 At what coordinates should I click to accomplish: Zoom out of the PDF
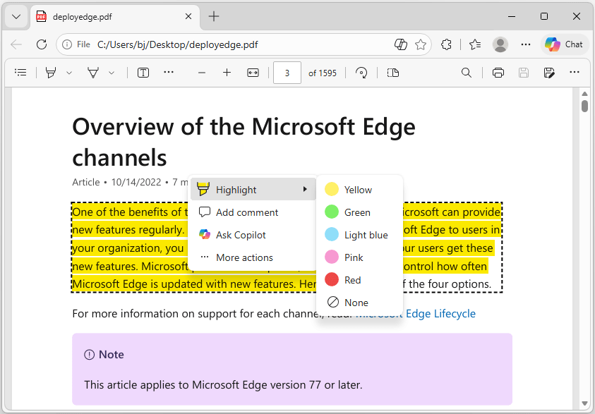click(x=201, y=72)
